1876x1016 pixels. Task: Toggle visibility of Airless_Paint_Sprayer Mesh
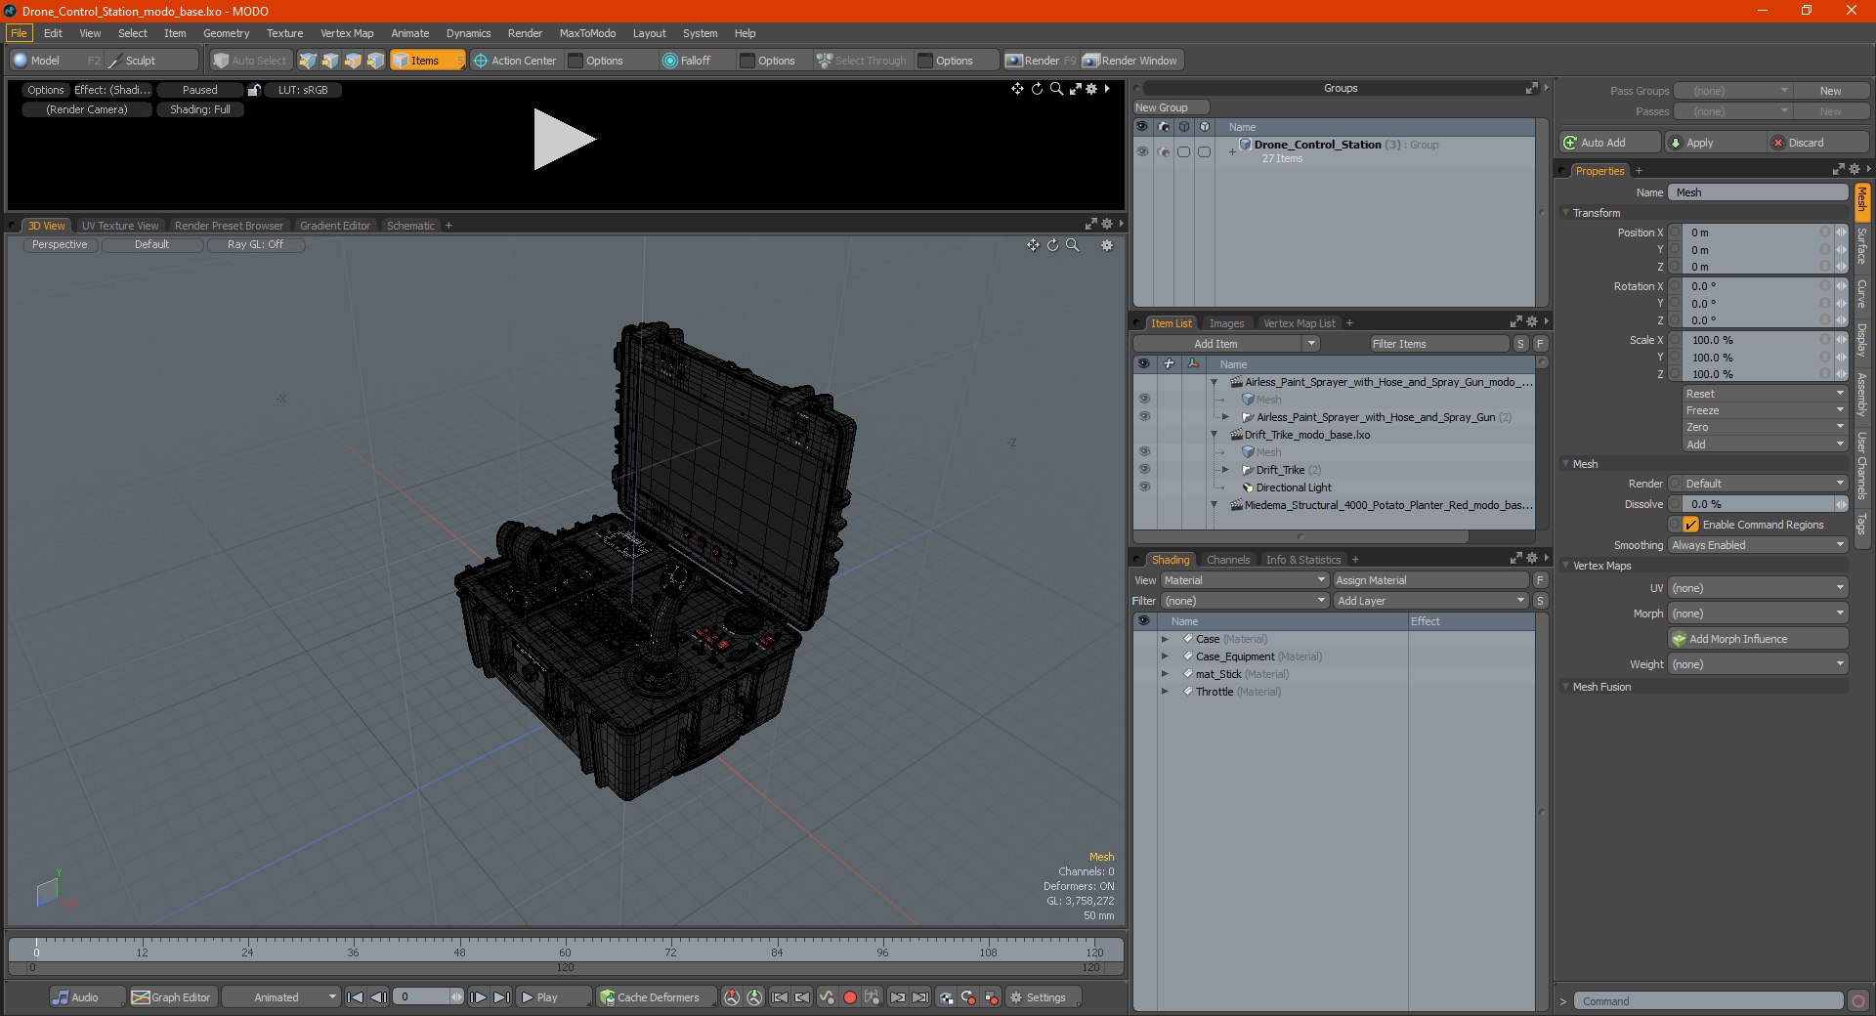click(1144, 400)
